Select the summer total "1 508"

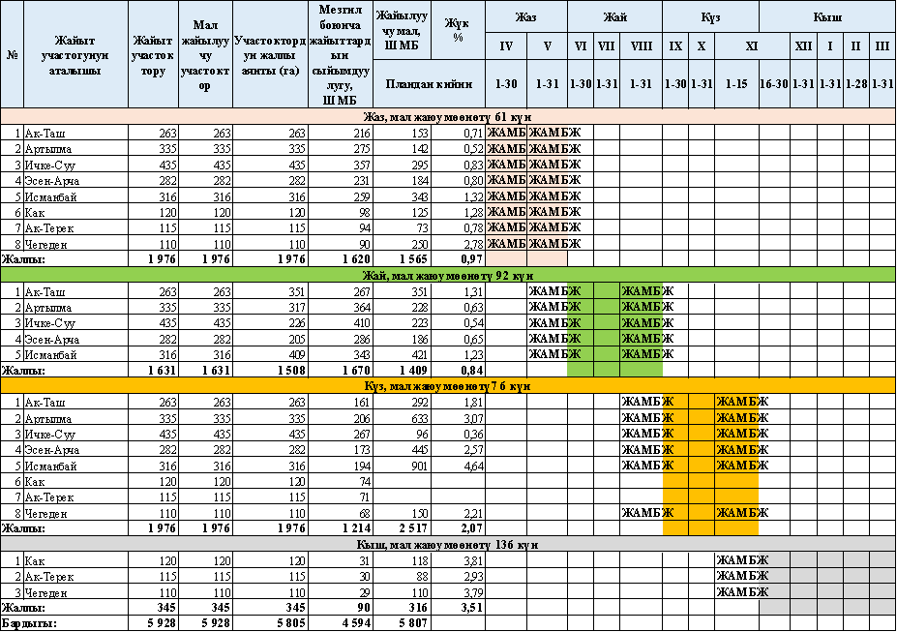[x=271, y=370]
